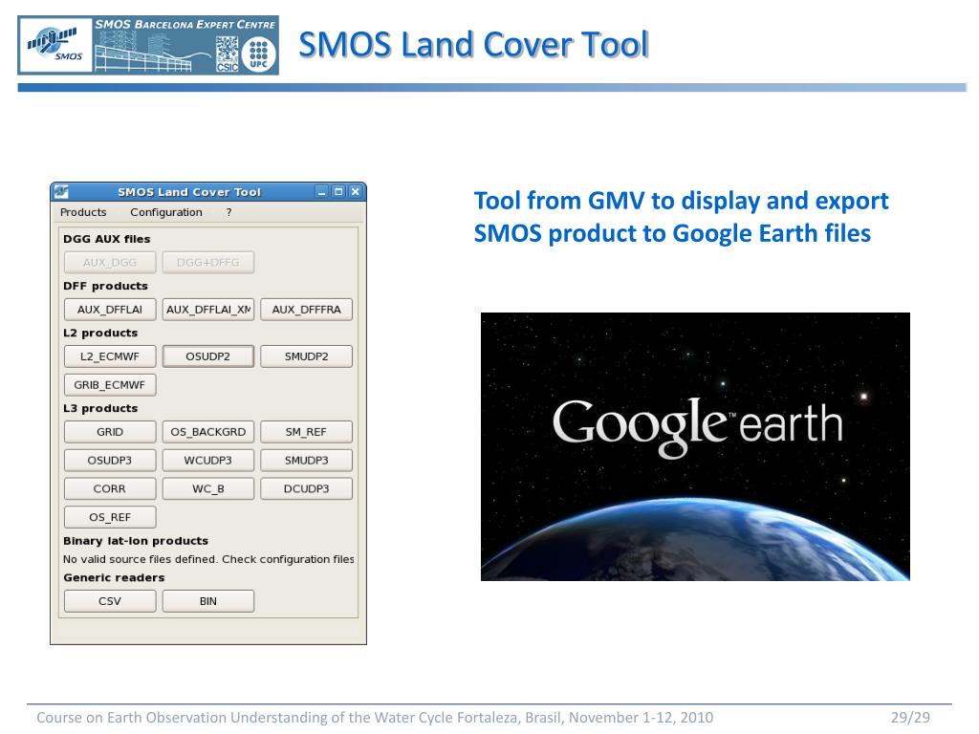Load the AUX_DFFLAI product
Screen dimensions: 979x734
[x=110, y=310]
